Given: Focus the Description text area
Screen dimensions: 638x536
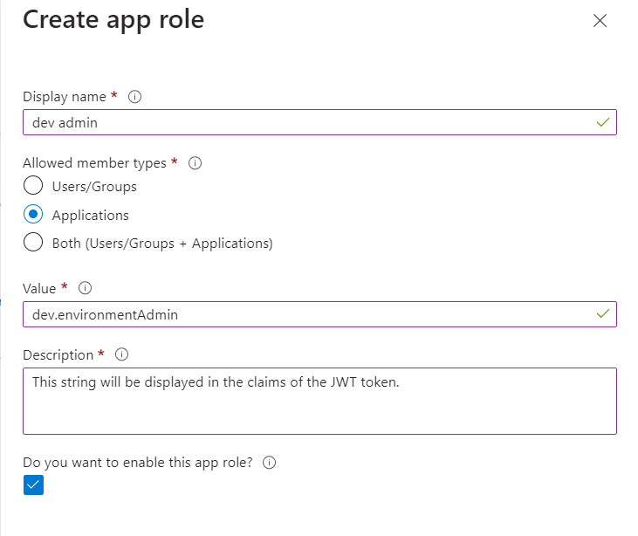Looking at the screenshot, I should pyautogui.click(x=319, y=402).
